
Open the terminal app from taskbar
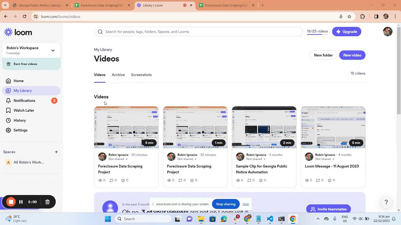(x=281, y=219)
